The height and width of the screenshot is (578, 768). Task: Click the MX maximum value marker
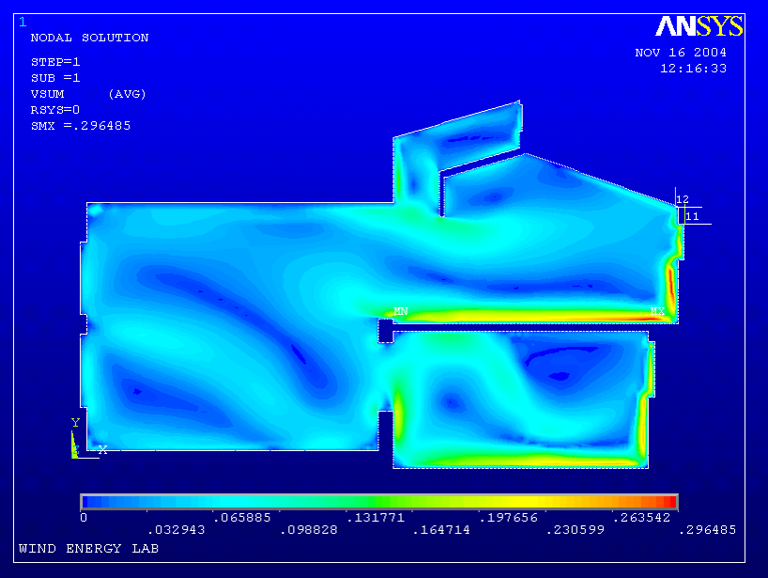(x=658, y=311)
